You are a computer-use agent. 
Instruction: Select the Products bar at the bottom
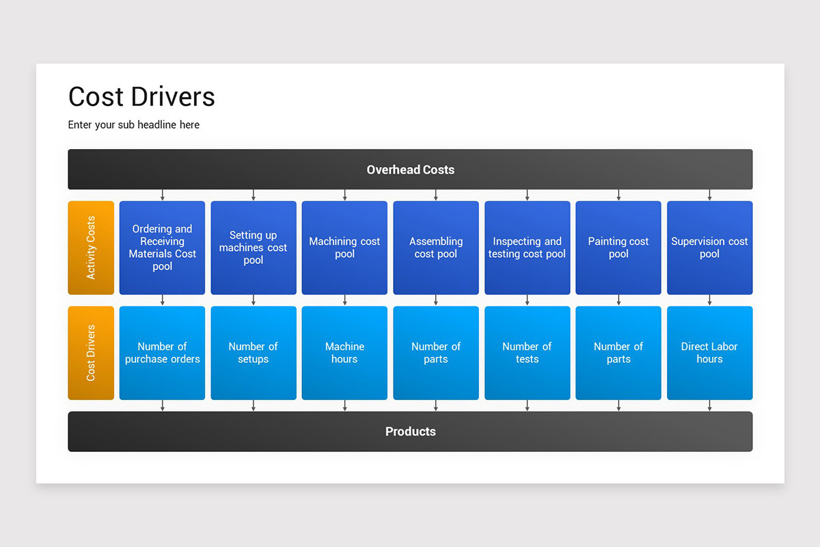click(x=410, y=431)
